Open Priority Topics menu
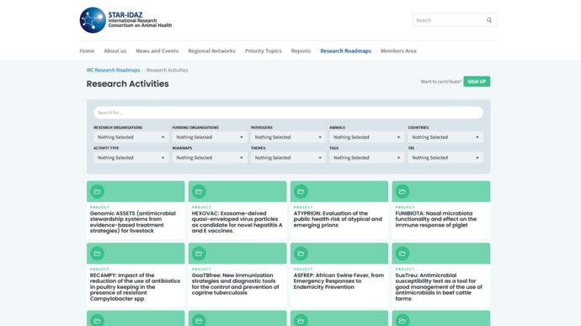581x326 pixels. point(263,51)
